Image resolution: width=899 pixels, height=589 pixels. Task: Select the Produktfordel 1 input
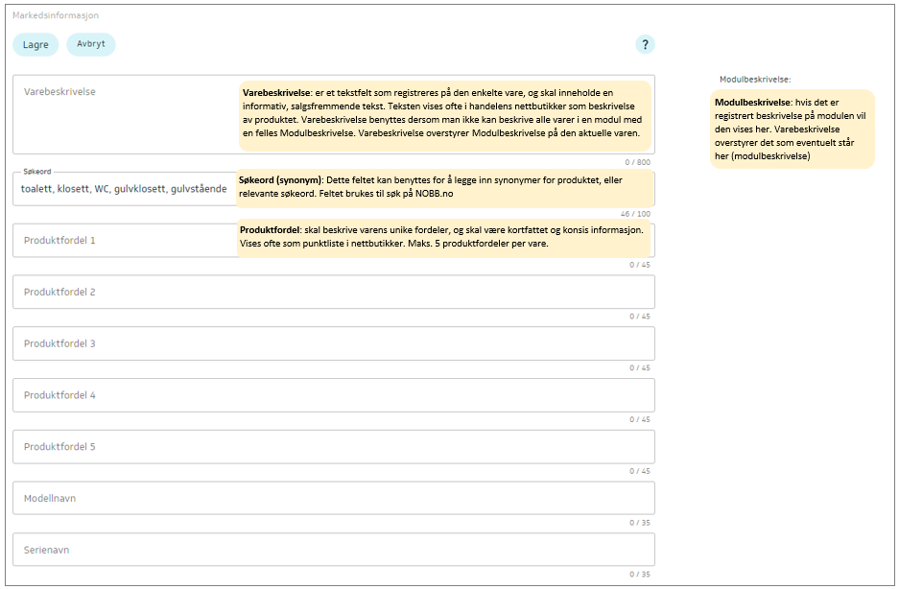pyautogui.click(x=125, y=240)
